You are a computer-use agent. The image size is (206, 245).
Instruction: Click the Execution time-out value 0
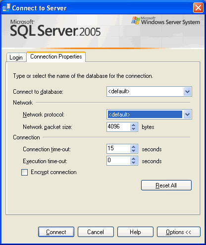click(118, 161)
